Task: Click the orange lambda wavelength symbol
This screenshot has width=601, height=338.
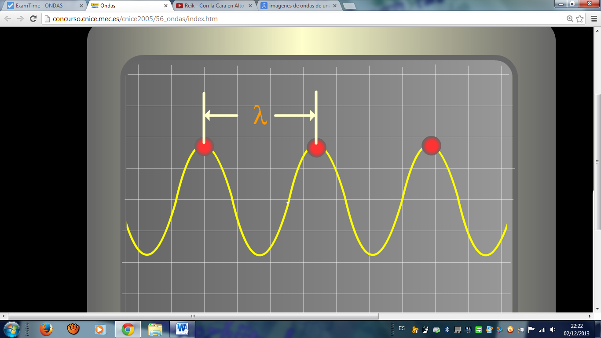Action: pos(260,115)
